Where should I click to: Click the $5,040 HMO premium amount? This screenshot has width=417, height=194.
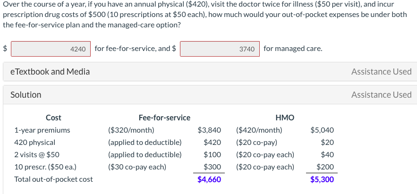point(322,130)
